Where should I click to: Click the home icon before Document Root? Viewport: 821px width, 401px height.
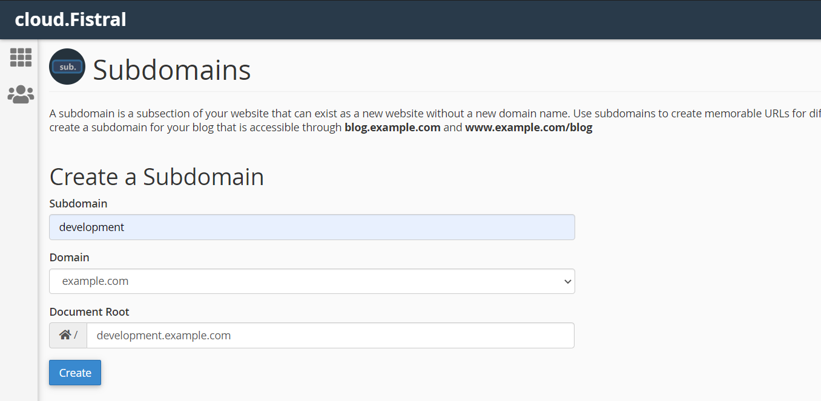(x=65, y=335)
